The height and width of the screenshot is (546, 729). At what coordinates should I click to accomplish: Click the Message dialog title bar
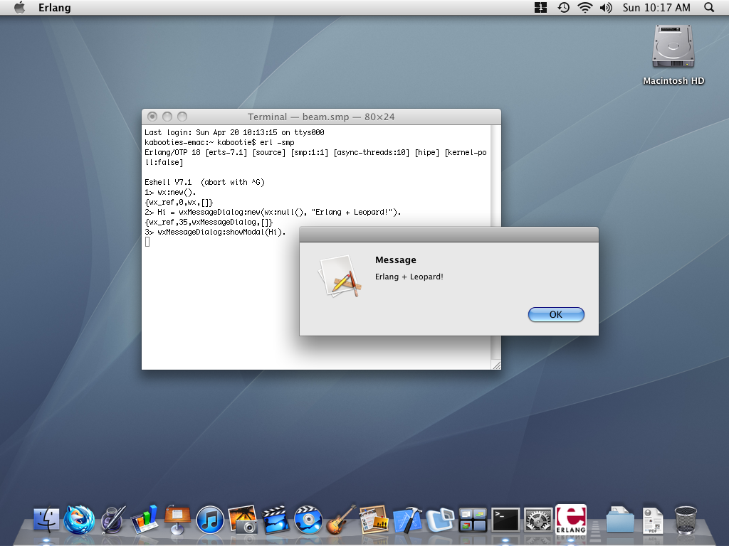pos(449,235)
